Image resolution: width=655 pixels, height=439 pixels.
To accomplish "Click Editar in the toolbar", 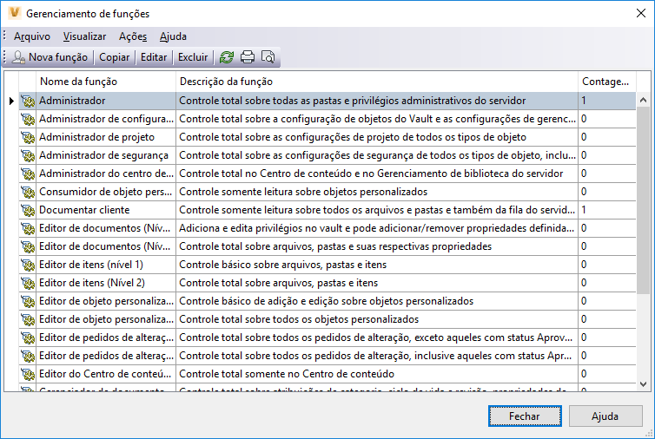I will (154, 57).
